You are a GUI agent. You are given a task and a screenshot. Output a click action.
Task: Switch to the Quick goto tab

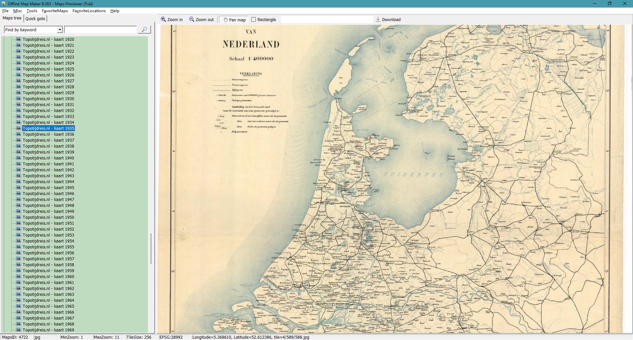tap(35, 18)
